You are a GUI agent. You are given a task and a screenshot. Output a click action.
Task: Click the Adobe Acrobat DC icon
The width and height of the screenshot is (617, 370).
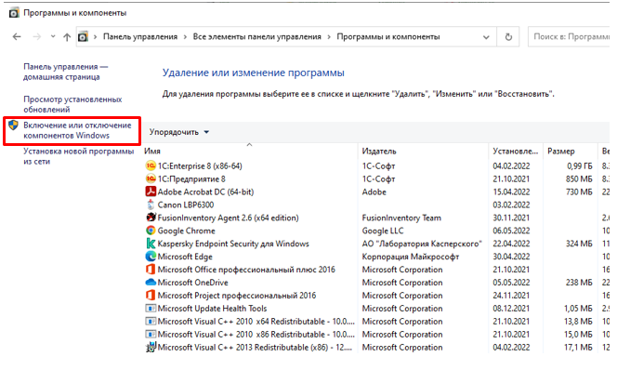point(151,192)
